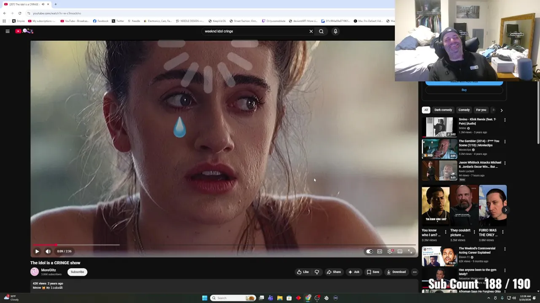
Task: Open the Windows Start menu
Action: [205, 298]
